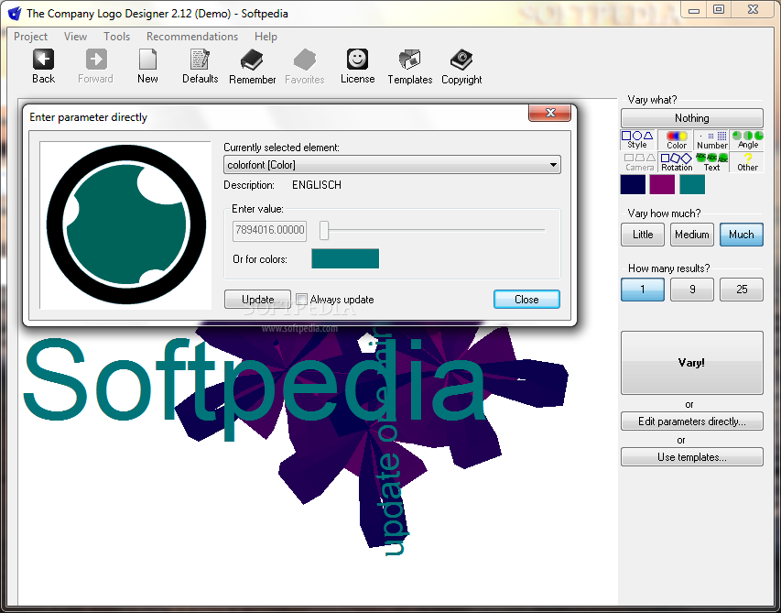
Task: Pick the purple color swatch
Action: pos(662,184)
